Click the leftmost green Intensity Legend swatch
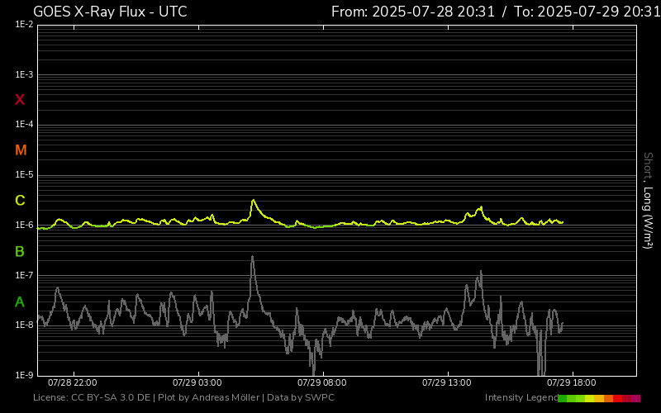 pos(562,398)
